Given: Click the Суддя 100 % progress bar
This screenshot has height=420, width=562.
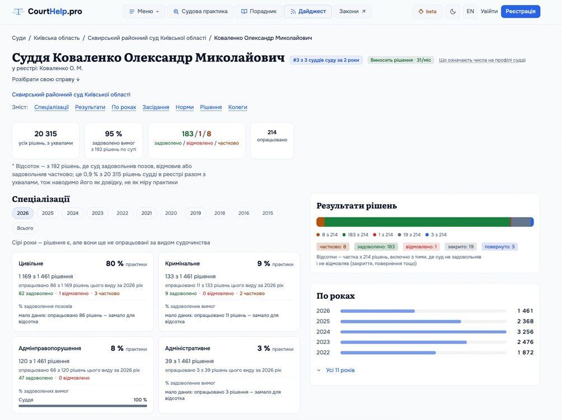Looking at the screenshot, I should 83,406.
